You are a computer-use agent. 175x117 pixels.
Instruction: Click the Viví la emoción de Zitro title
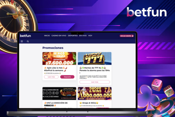56,104
